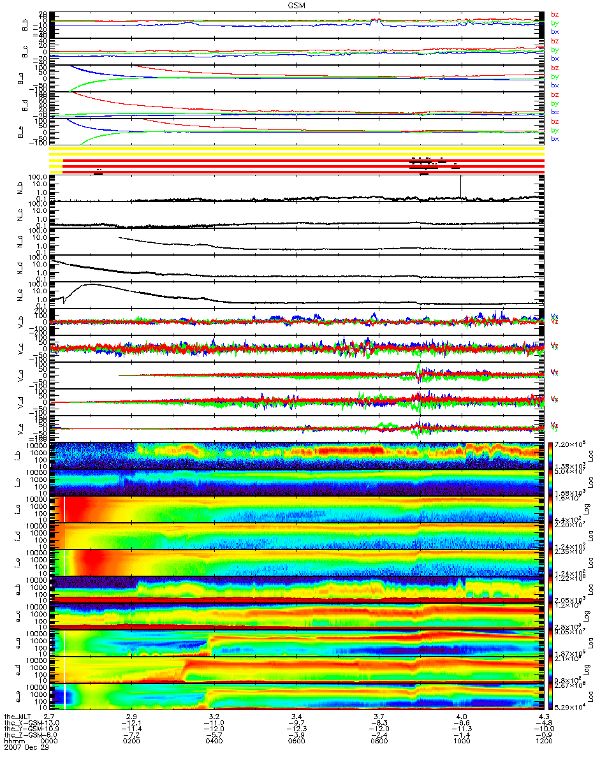Click the 0200 time tick label
Image resolution: width=593 pixels, height=765 pixels.
click(132, 741)
